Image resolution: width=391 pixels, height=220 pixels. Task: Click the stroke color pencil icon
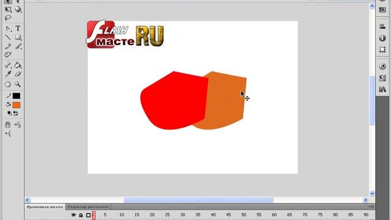9,96
